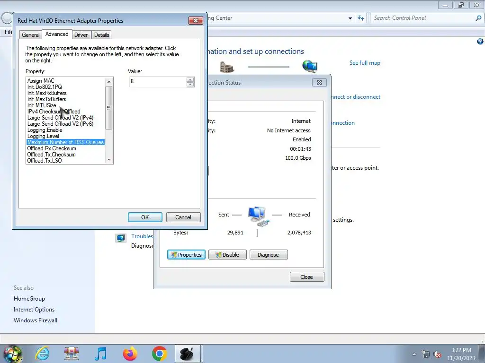Screen dimensions: 485x363
Task: Open the Internet Options link
Action: click(34, 309)
